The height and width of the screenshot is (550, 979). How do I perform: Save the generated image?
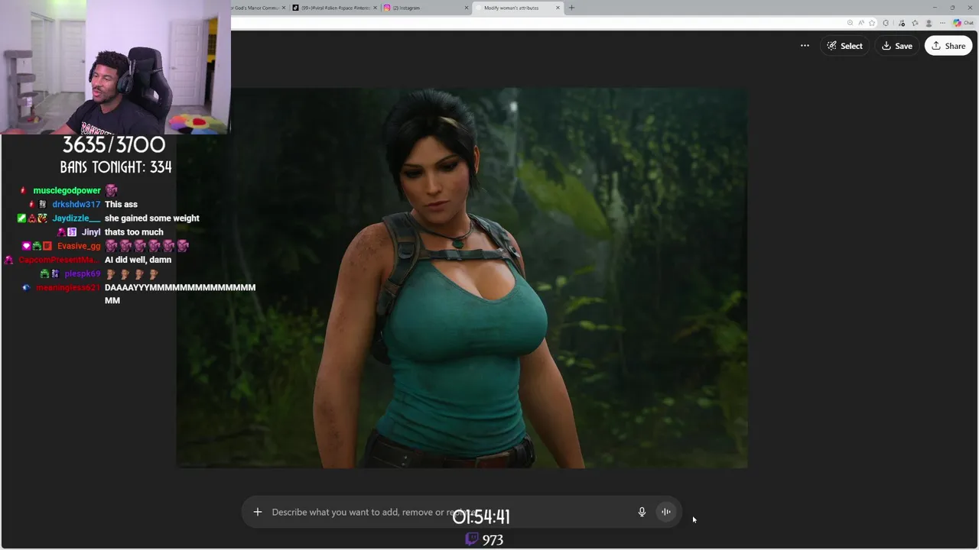[x=897, y=46]
